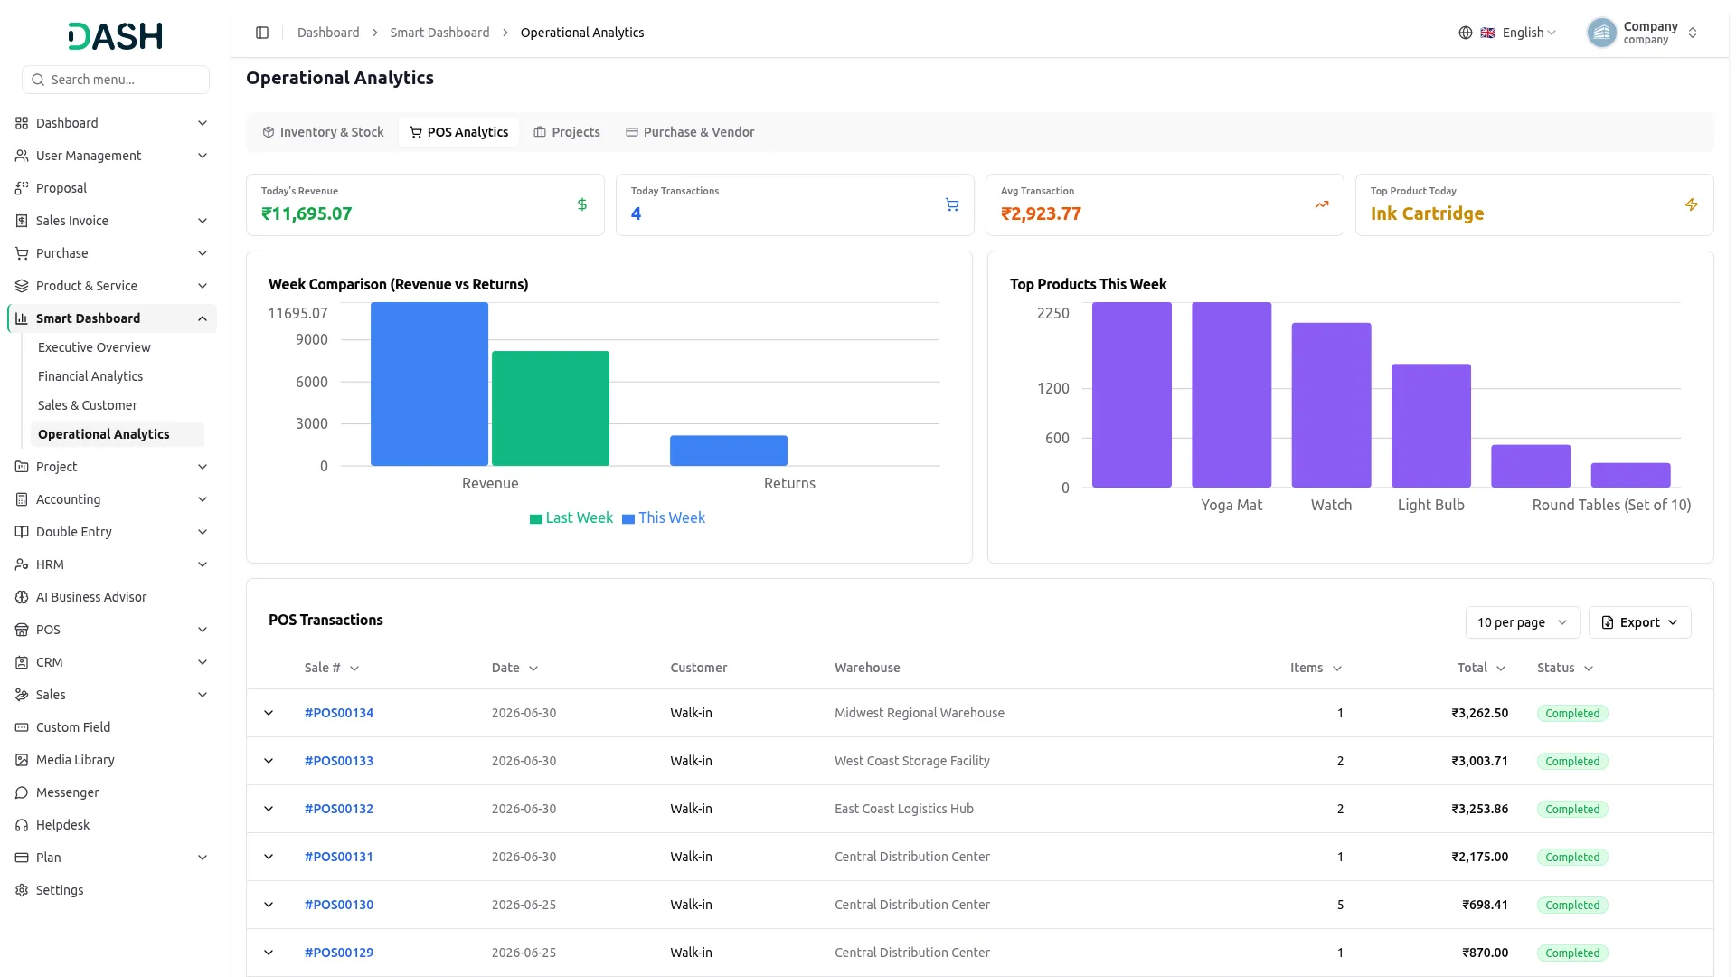Switch to Inventory & Stock tab
The height and width of the screenshot is (977, 1736).
click(323, 132)
